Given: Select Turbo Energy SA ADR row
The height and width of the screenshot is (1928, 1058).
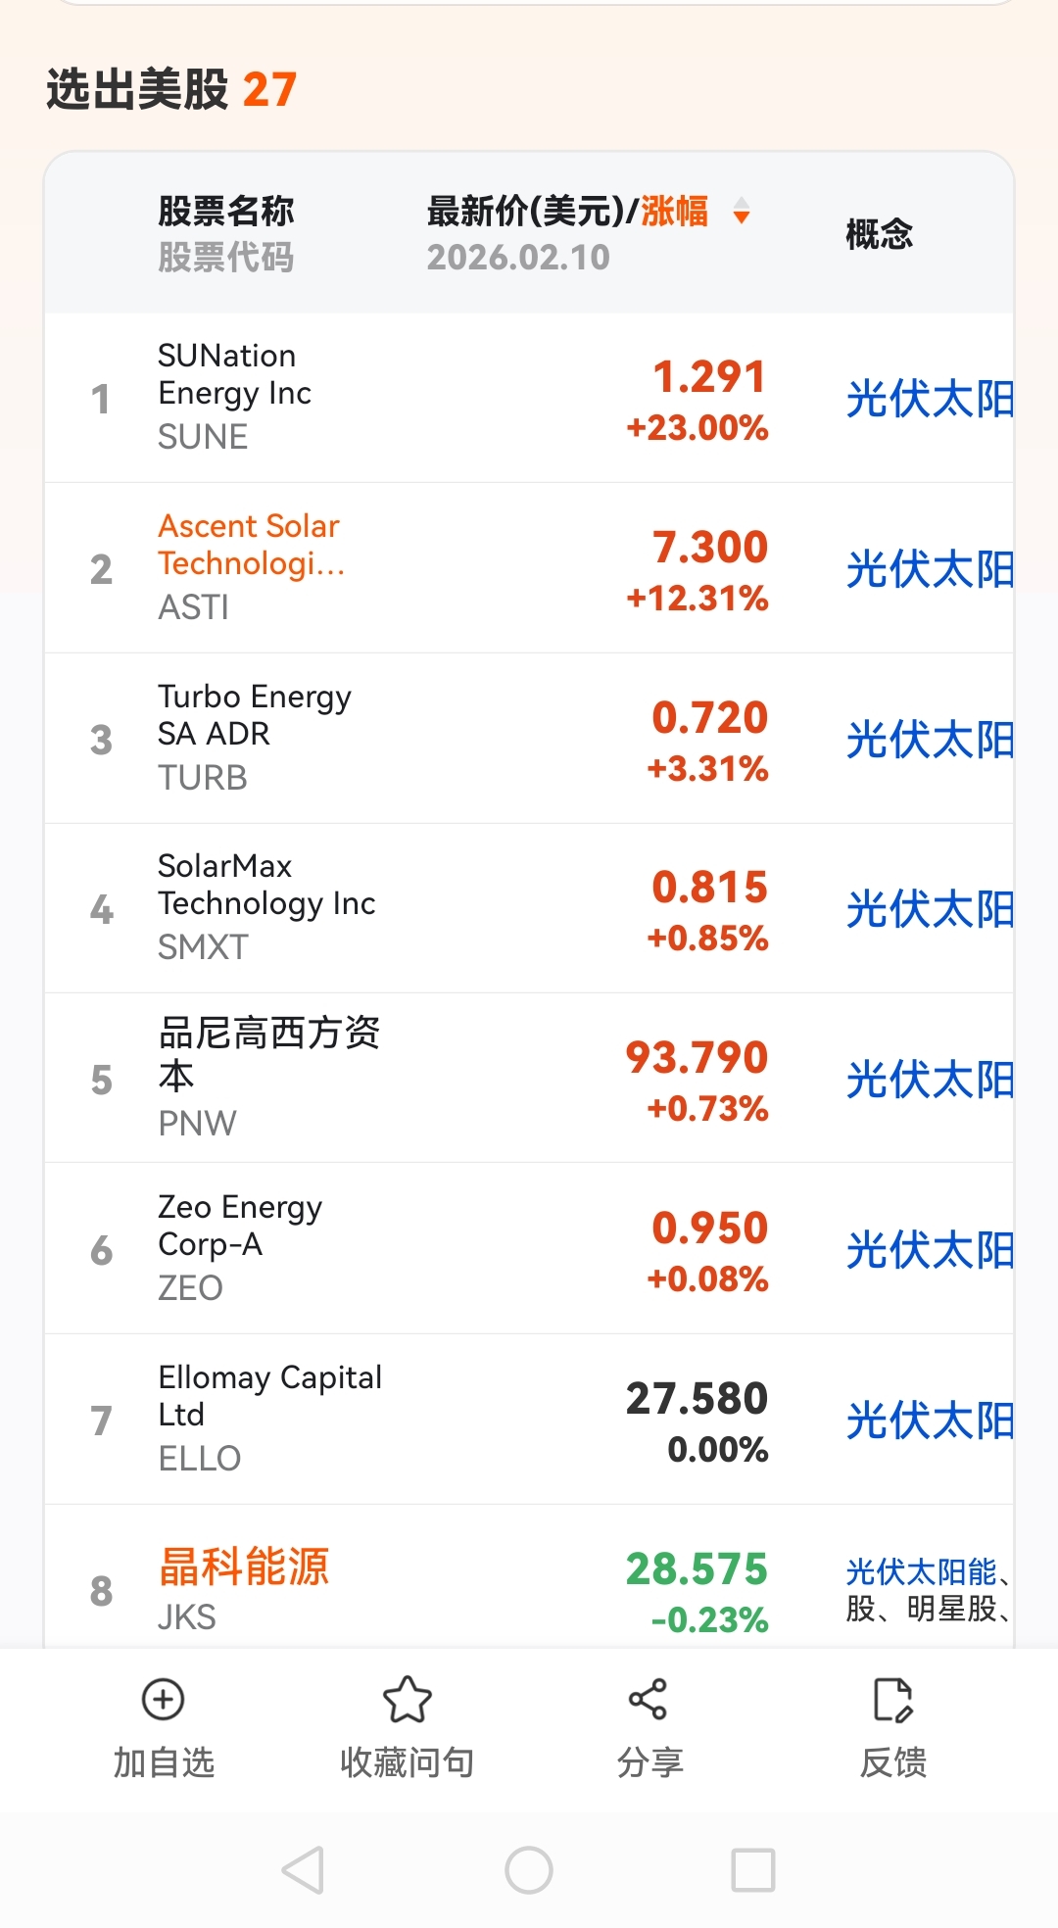Looking at the screenshot, I should pos(255,737).
